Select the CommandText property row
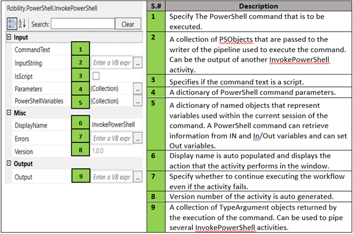Viewport: 353px width, 234px height. tap(34, 50)
